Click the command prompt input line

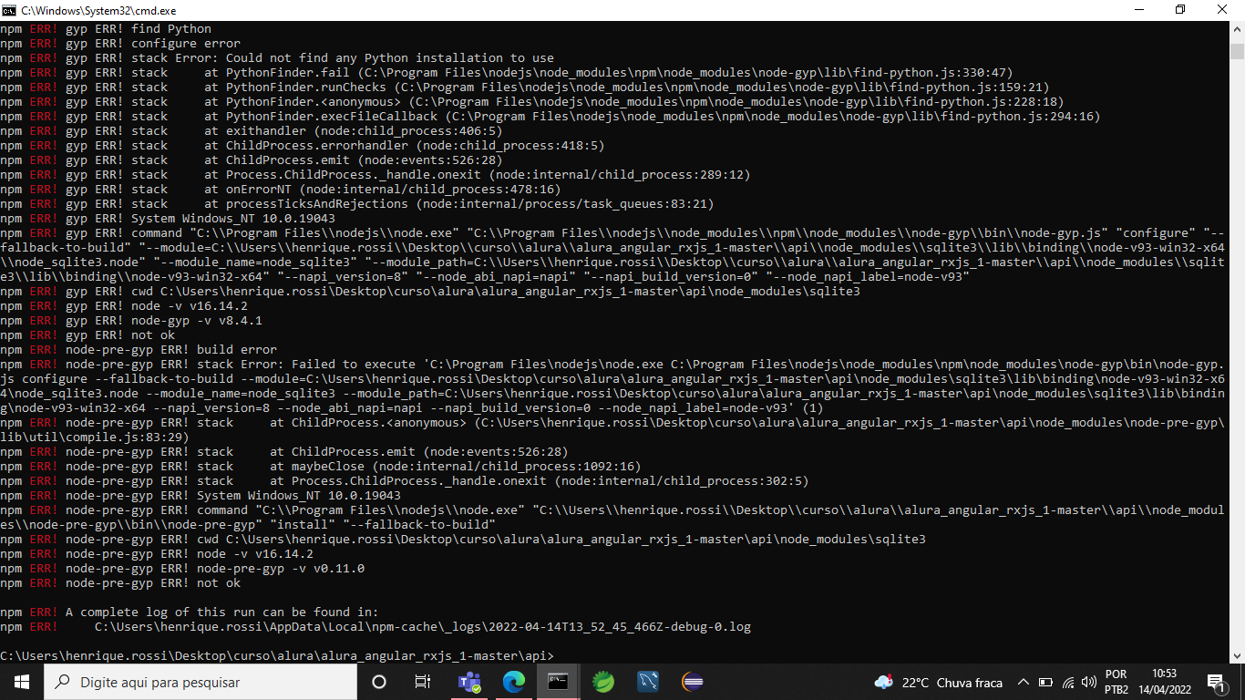(277, 656)
